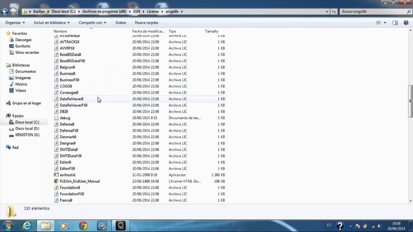This screenshot has width=413, height=232.
Task: Click the Grabar toolbar button
Action: click(x=121, y=23)
